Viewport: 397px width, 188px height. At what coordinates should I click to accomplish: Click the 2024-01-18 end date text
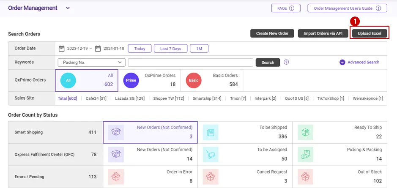click(114, 48)
